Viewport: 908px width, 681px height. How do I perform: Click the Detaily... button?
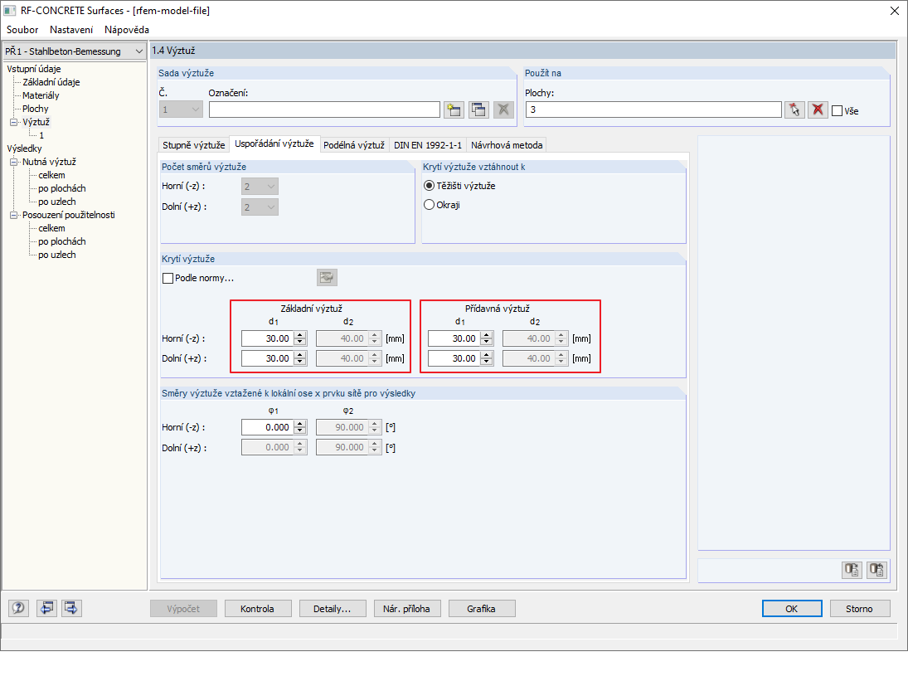point(333,609)
